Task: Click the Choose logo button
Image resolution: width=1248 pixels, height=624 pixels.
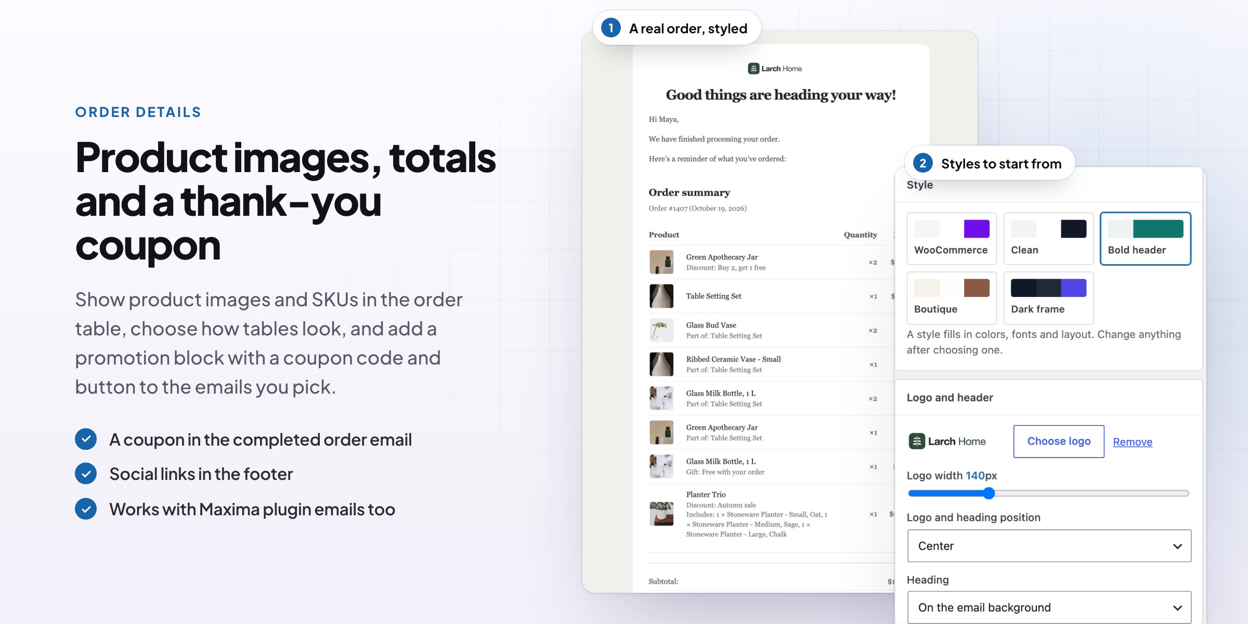Action: click(x=1059, y=441)
